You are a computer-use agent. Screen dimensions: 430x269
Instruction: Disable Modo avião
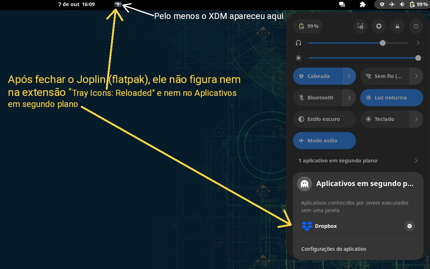pyautogui.click(x=324, y=141)
